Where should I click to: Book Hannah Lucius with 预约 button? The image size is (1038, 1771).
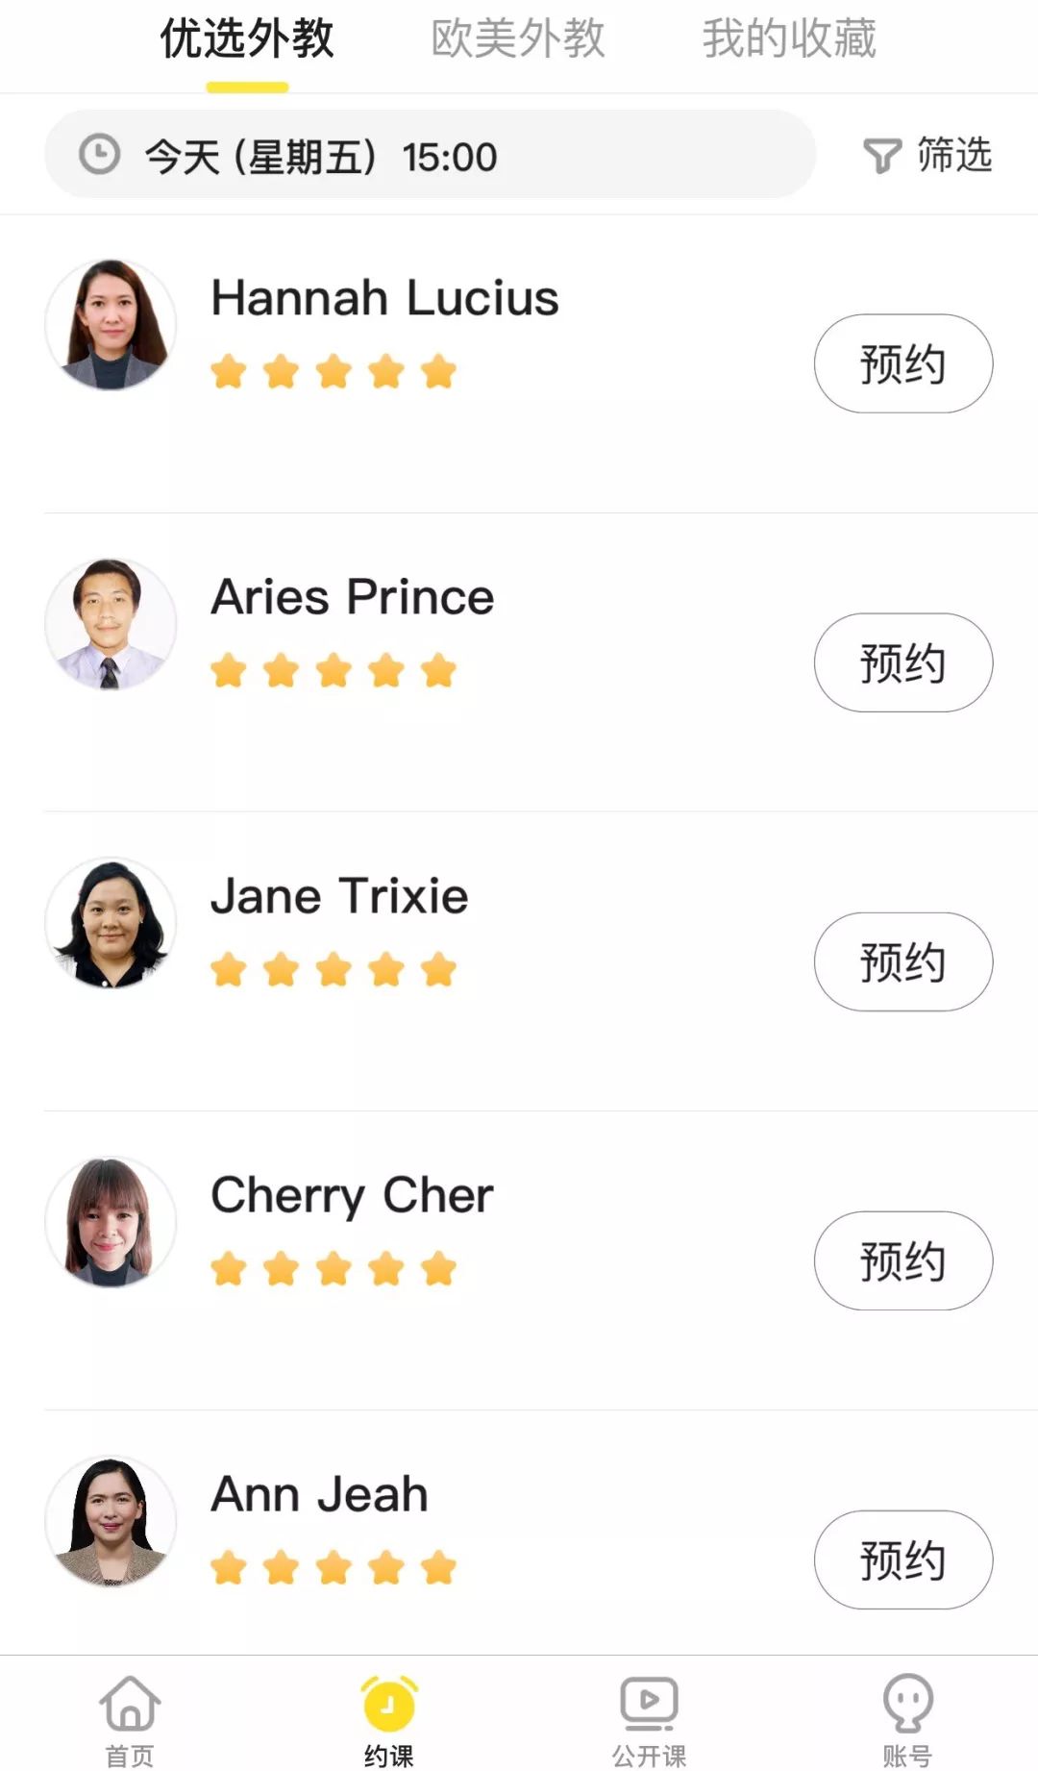pyautogui.click(x=902, y=363)
